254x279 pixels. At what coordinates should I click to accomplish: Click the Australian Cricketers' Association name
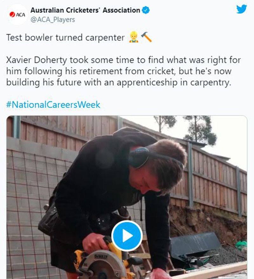pos(85,10)
